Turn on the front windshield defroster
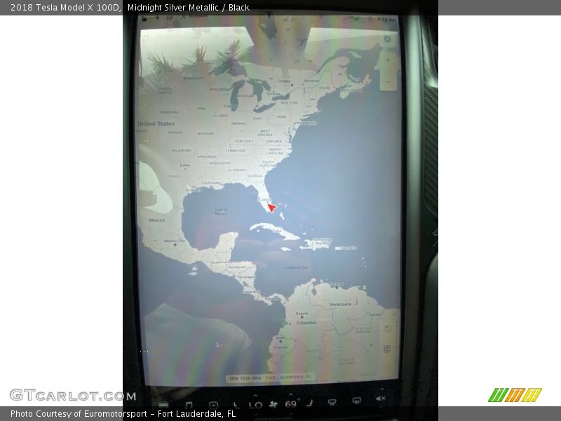This screenshot has height=421, width=561. [x=332, y=402]
